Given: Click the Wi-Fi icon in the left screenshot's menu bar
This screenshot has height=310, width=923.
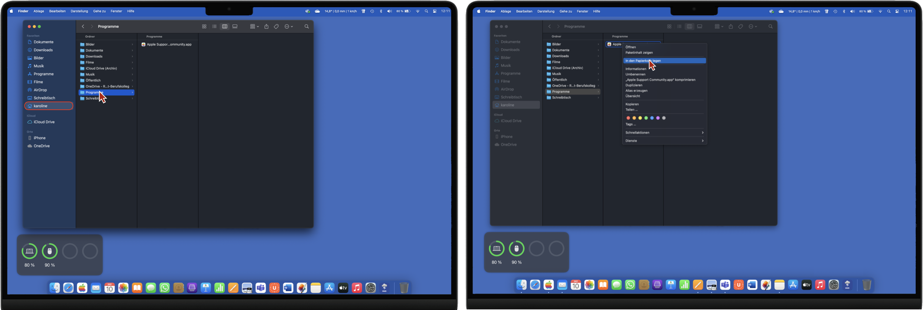Looking at the screenshot, I should click(418, 11).
